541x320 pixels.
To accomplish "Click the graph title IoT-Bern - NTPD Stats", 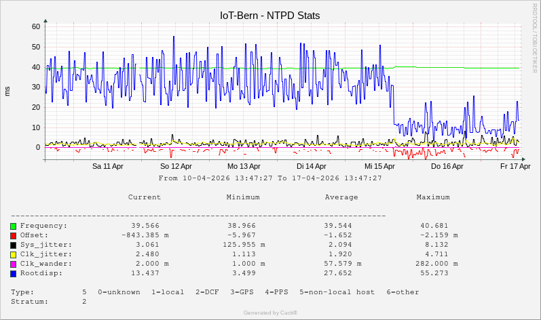I will pos(270,15).
